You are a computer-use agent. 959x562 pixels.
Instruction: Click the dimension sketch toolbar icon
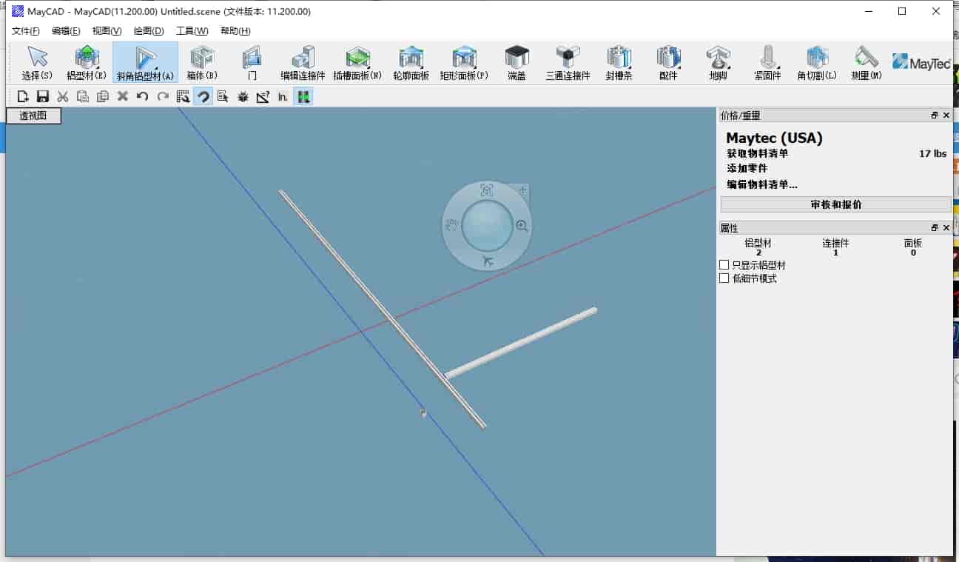coord(263,96)
